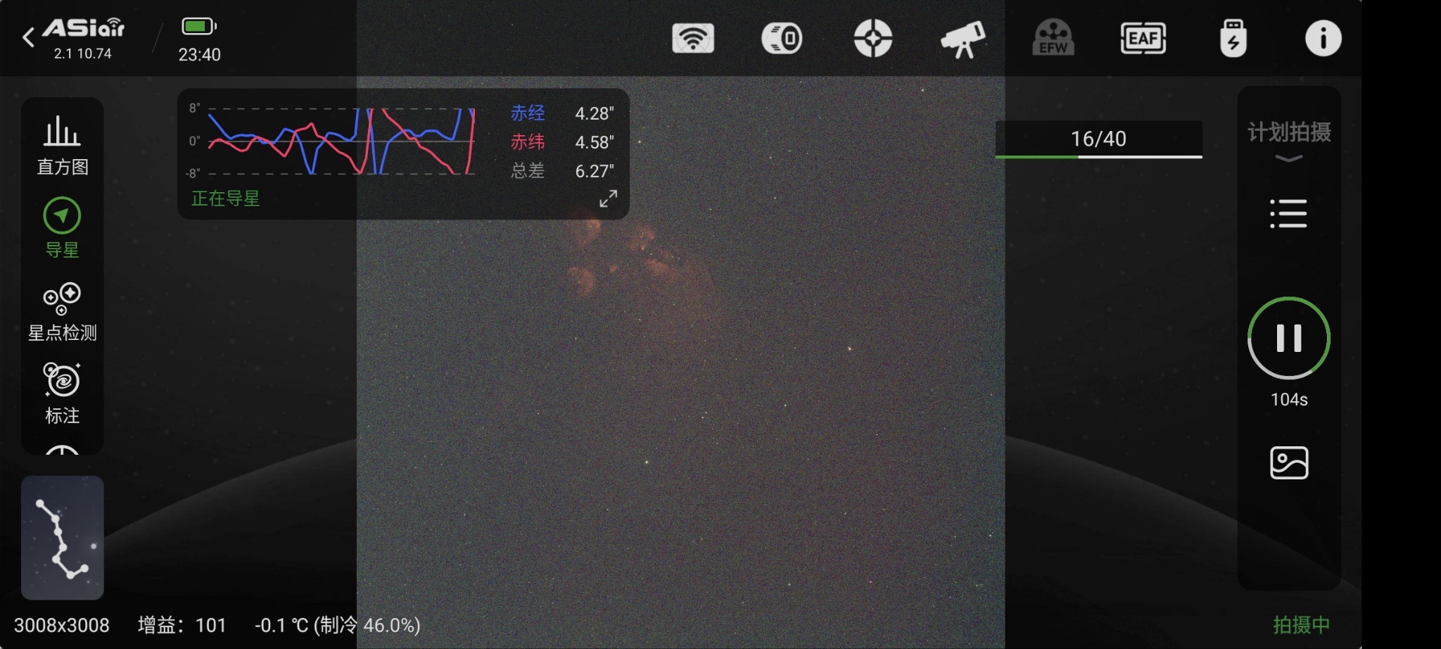Open the EAF focuser settings
The image size is (1441, 649).
click(1143, 38)
